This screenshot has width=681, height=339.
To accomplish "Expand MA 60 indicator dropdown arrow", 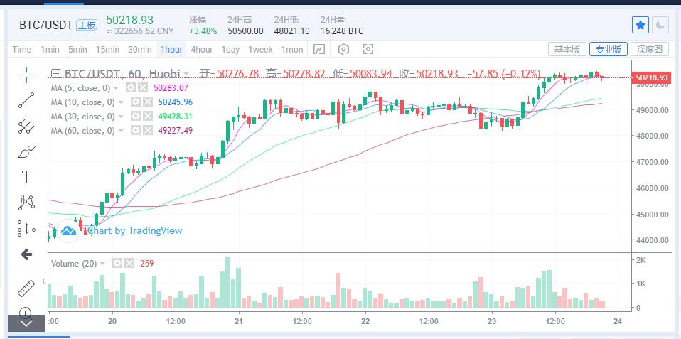I will click(x=121, y=131).
